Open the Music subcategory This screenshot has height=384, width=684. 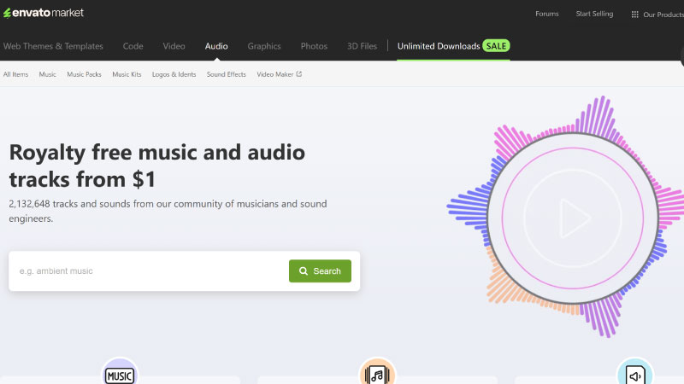tap(48, 74)
